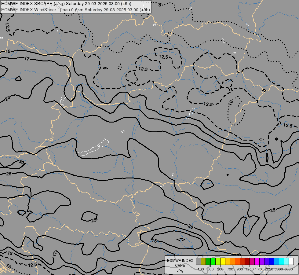The image size is (299, 275).
Task: Select the indigo violet legend swatch
Action: tap(267, 261)
